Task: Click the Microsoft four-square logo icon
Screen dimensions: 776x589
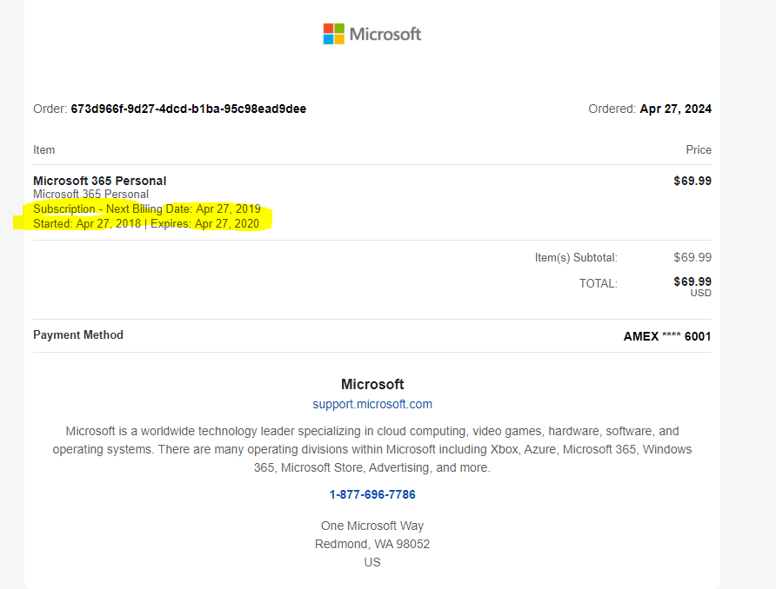Action: [x=333, y=34]
